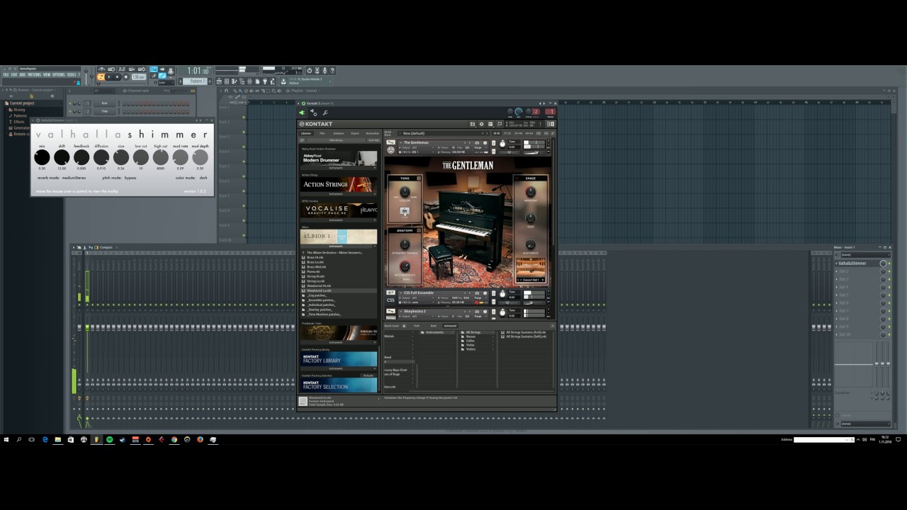Expand Current project in browser
Screen dimensions: 907x510
(21, 103)
